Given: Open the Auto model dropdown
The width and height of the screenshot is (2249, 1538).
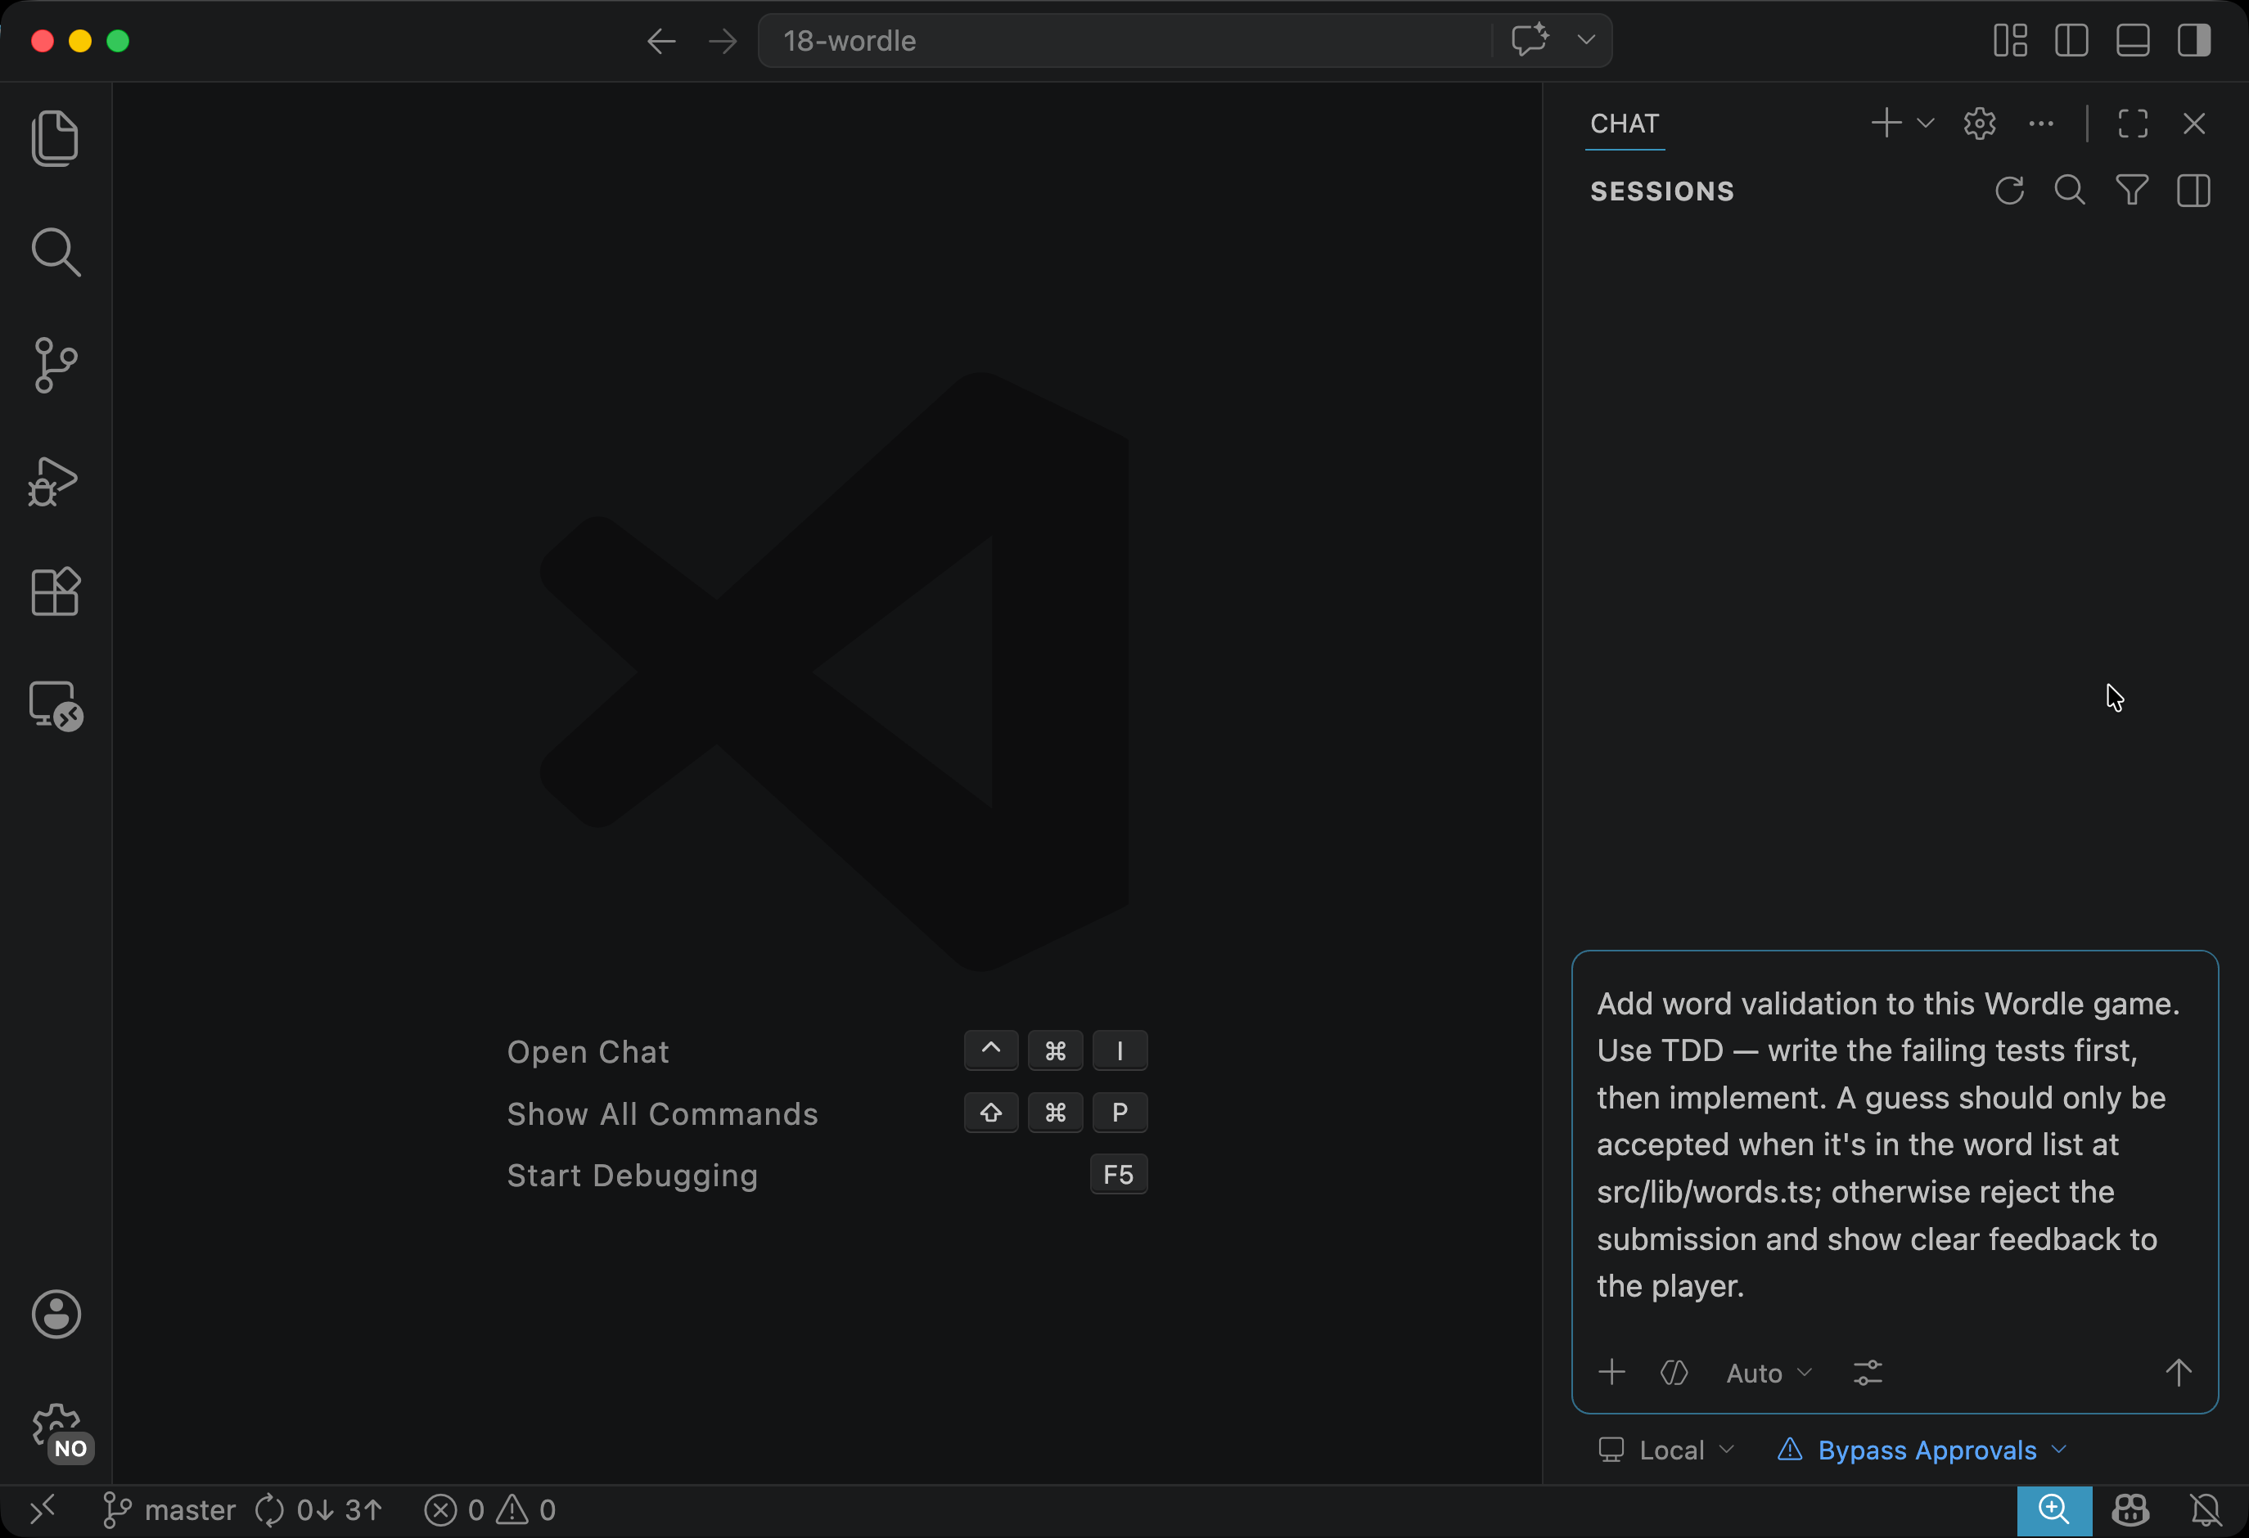Looking at the screenshot, I should pyautogui.click(x=1768, y=1373).
